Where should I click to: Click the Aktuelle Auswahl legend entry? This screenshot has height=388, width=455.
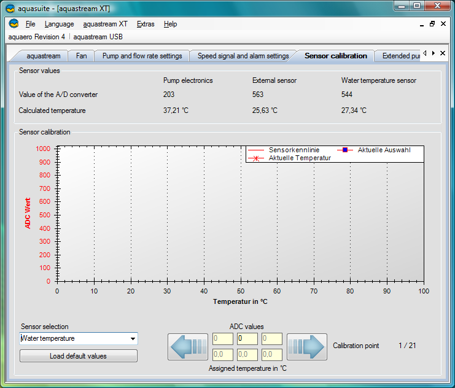coord(374,150)
